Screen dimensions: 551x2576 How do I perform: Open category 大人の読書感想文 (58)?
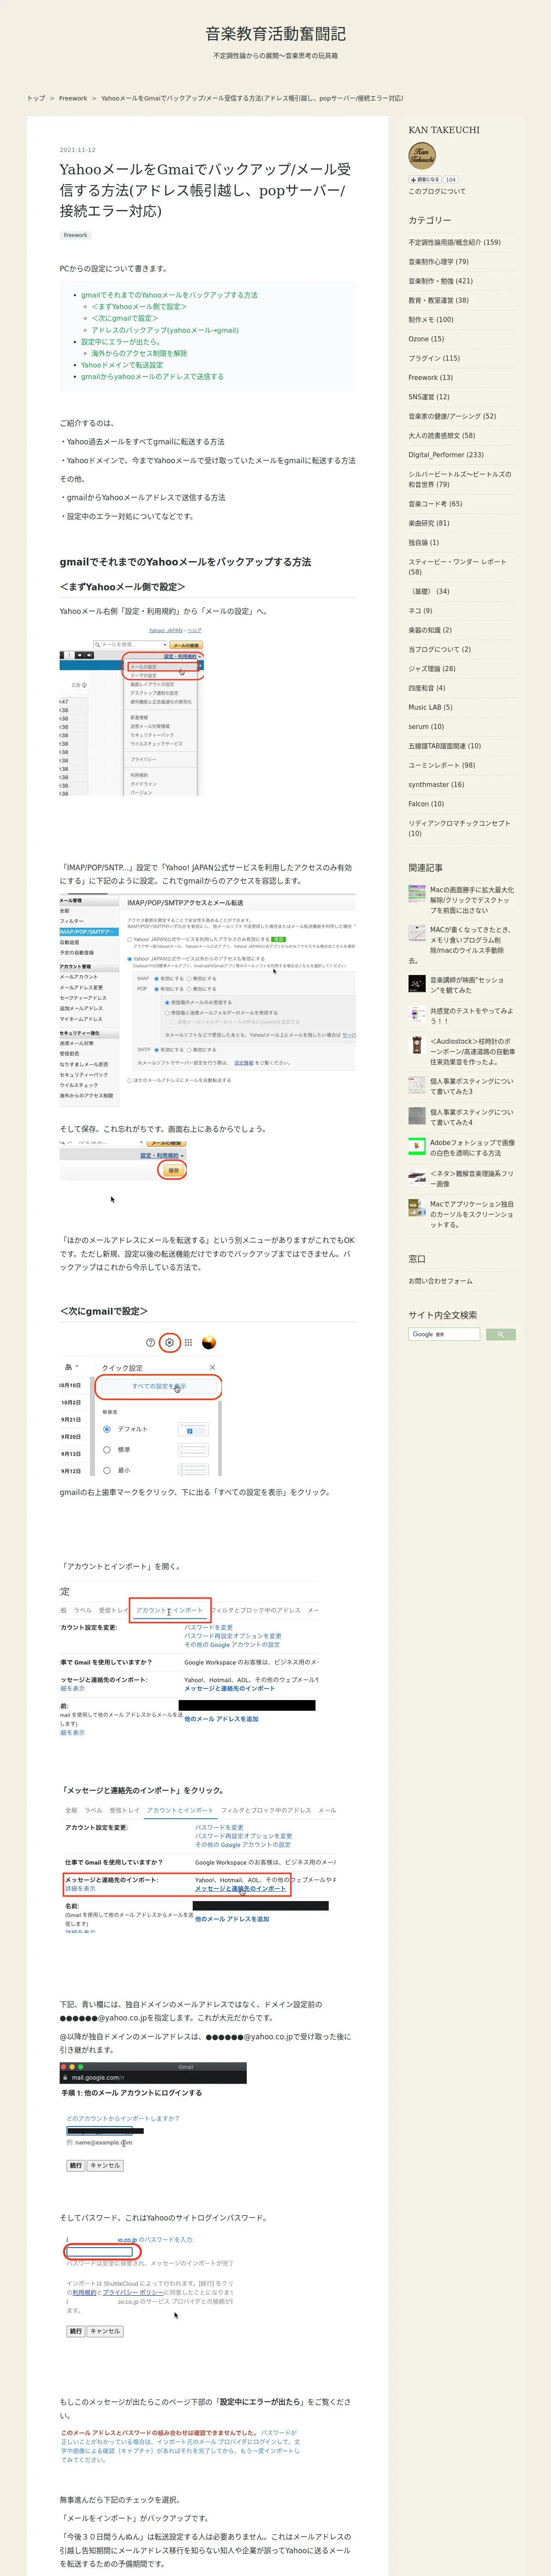point(441,436)
